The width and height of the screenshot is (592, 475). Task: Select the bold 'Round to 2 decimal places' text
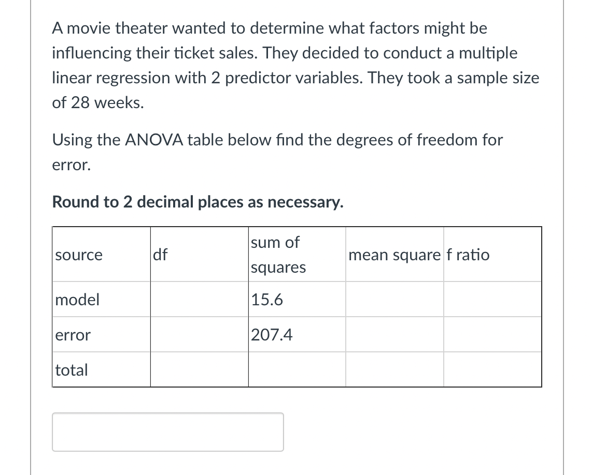[x=197, y=202]
